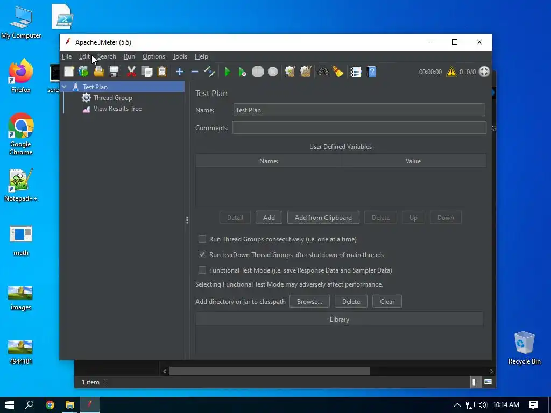This screenshot has width=551, height=413.
Task: Open the Function Helper dialog icon
Action: [356, 72]
